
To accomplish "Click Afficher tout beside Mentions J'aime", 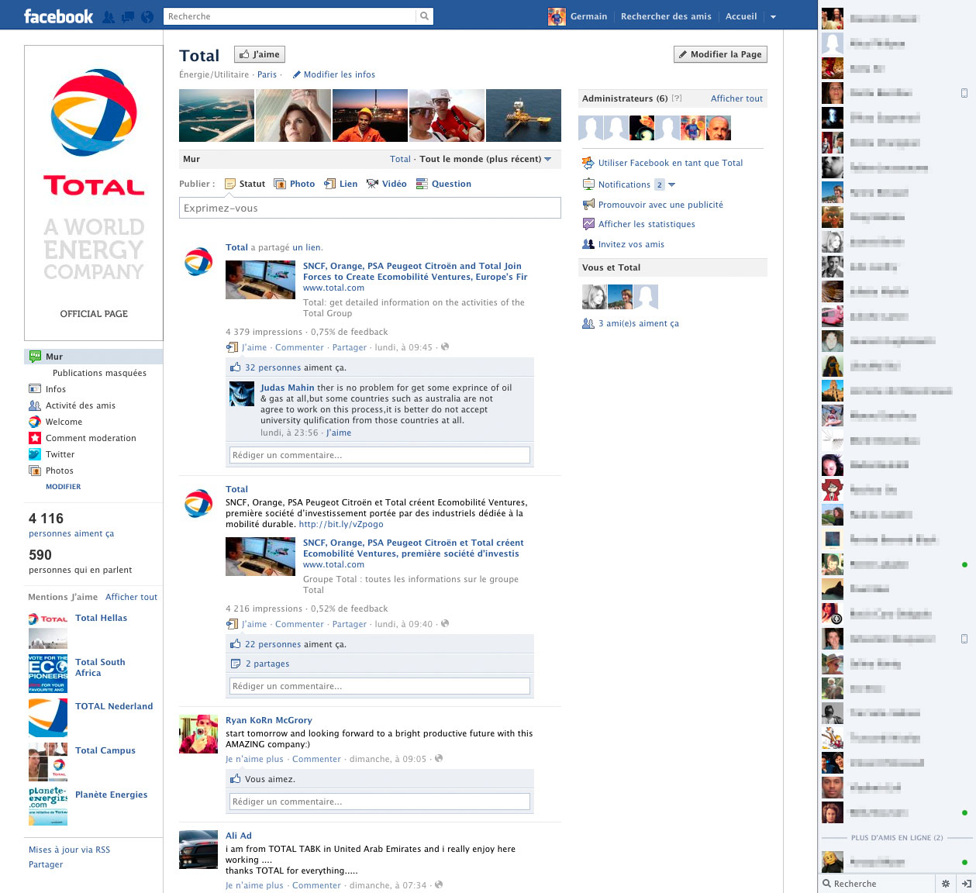I will click(x=131, y=597).
